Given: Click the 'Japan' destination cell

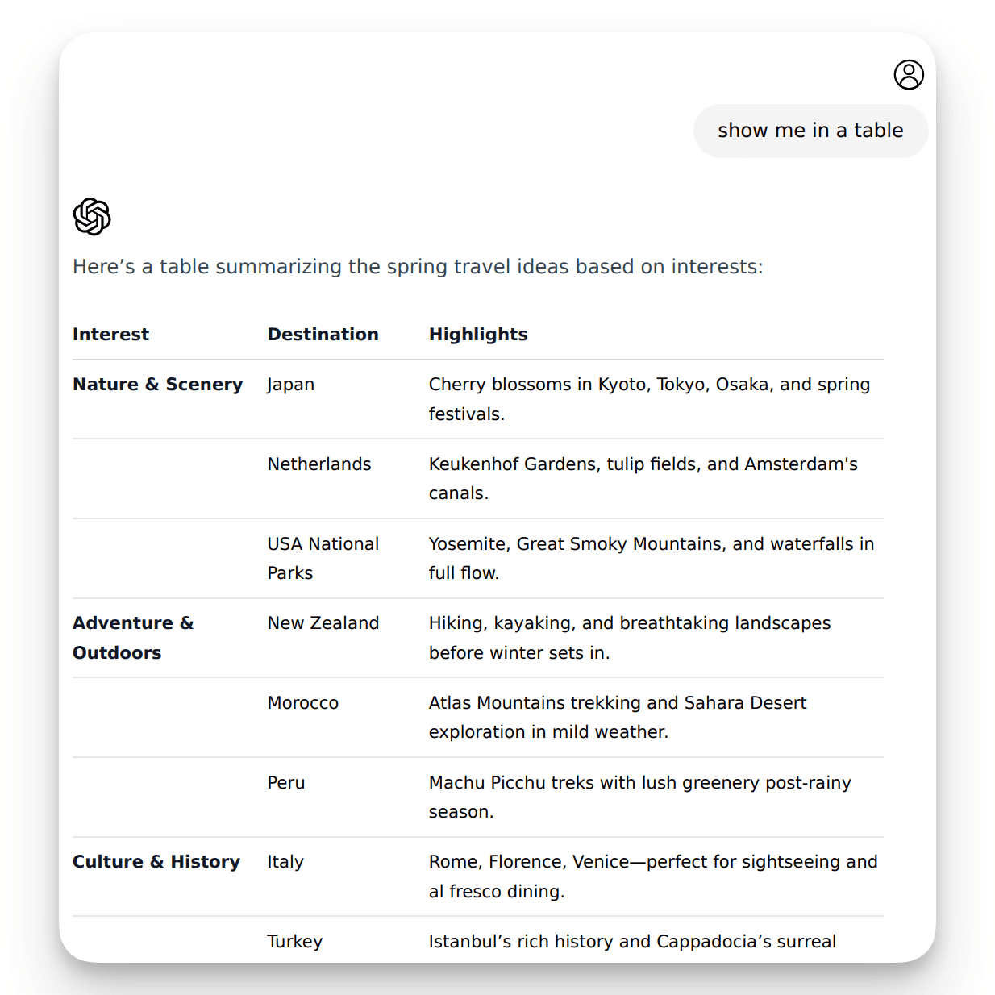Looking at the screenshot, I should click(x=291, y=384).
